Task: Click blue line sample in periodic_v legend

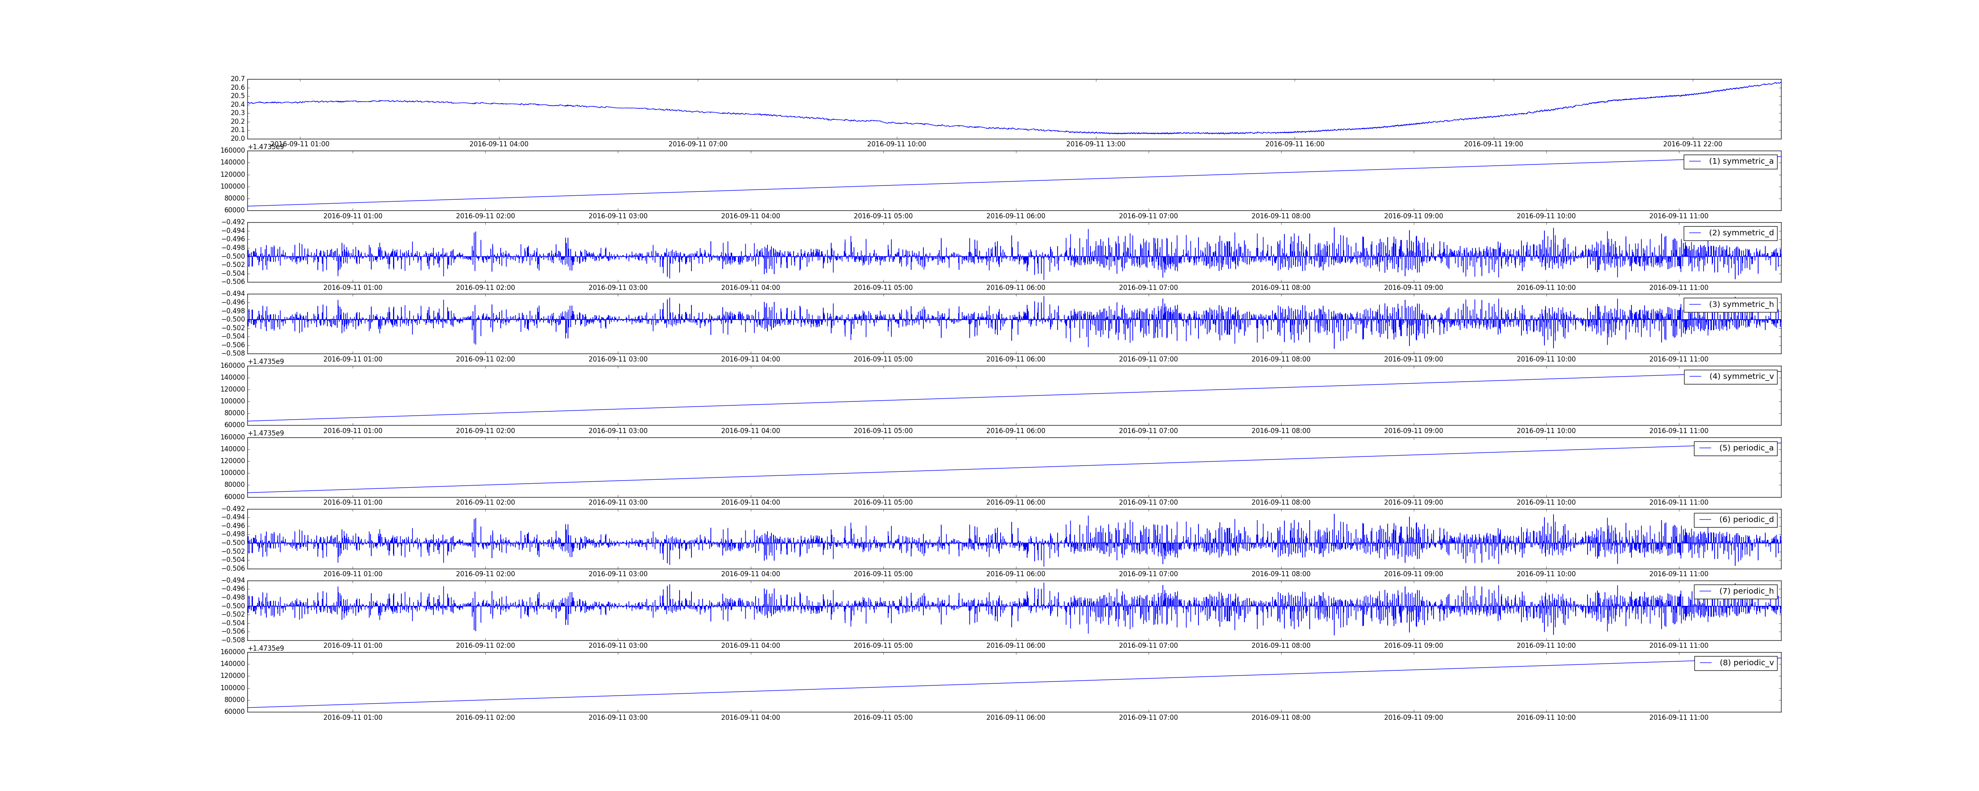Action: [1705, 663]
